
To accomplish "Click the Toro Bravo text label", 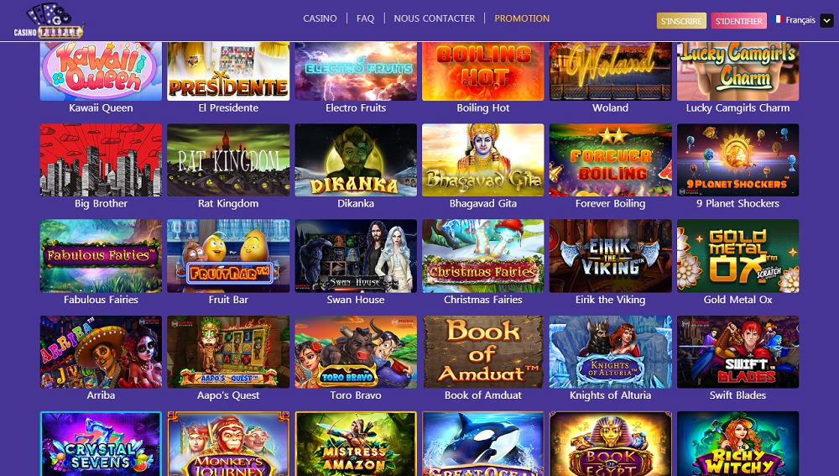I will [356, 395].
